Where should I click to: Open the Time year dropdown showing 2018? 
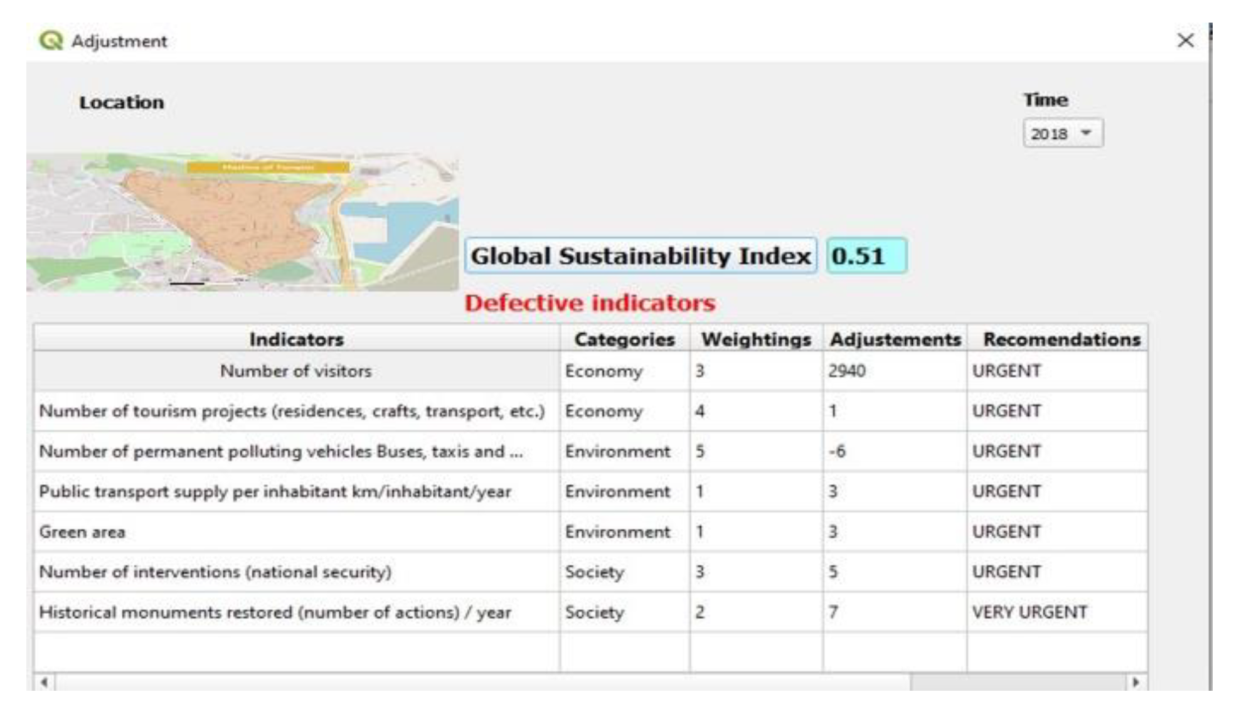(1063, 134)
